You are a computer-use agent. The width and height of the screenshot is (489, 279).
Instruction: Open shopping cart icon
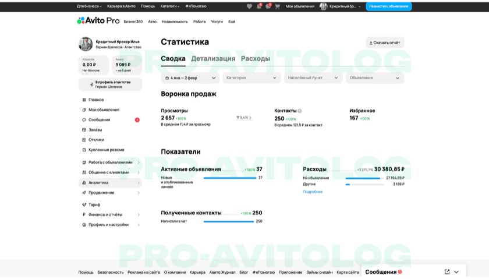click(277, 6)
